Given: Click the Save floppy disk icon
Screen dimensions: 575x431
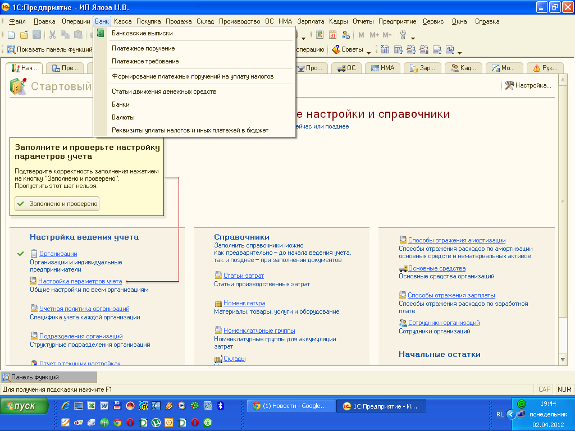Looking at the screenshot, I should click(36, 35).
